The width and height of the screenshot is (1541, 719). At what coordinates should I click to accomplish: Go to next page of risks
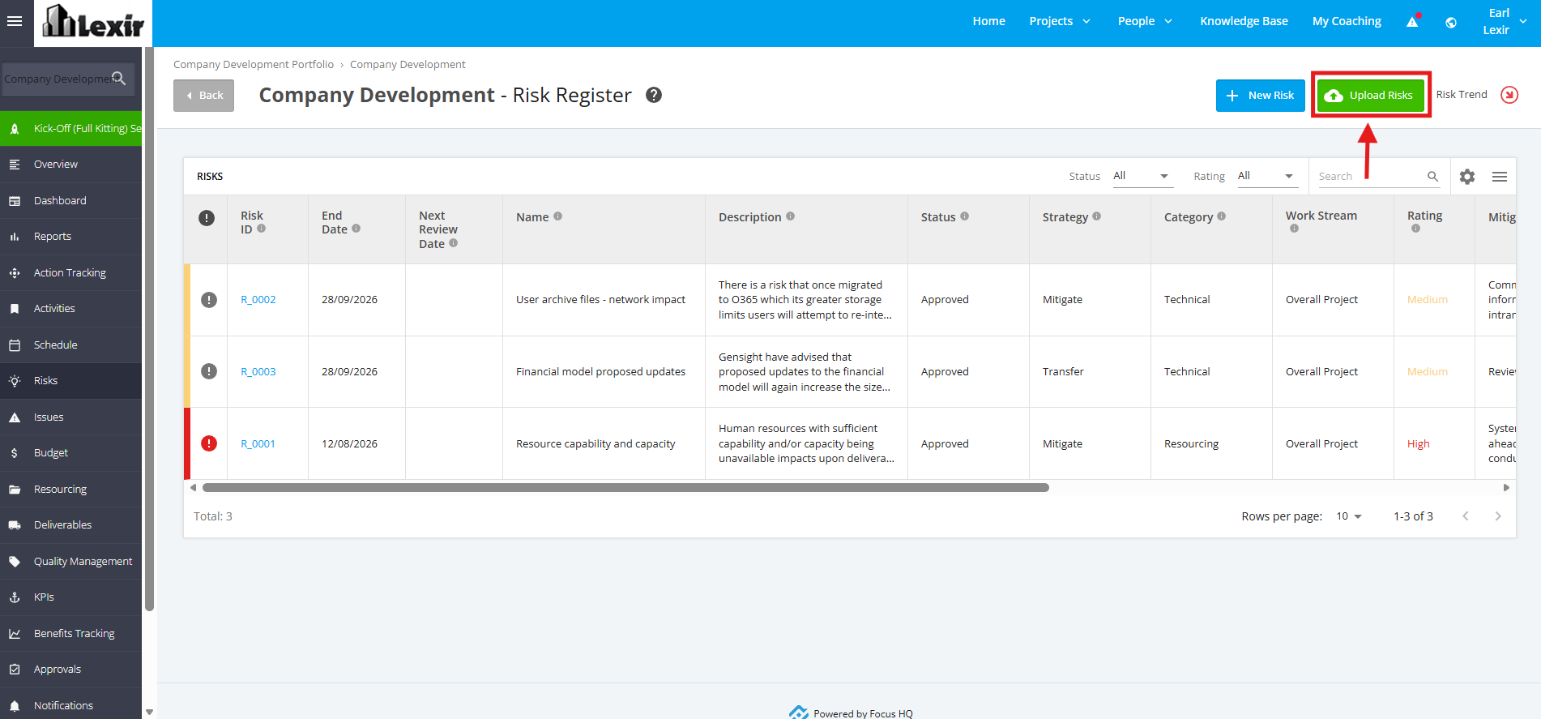1498,516
